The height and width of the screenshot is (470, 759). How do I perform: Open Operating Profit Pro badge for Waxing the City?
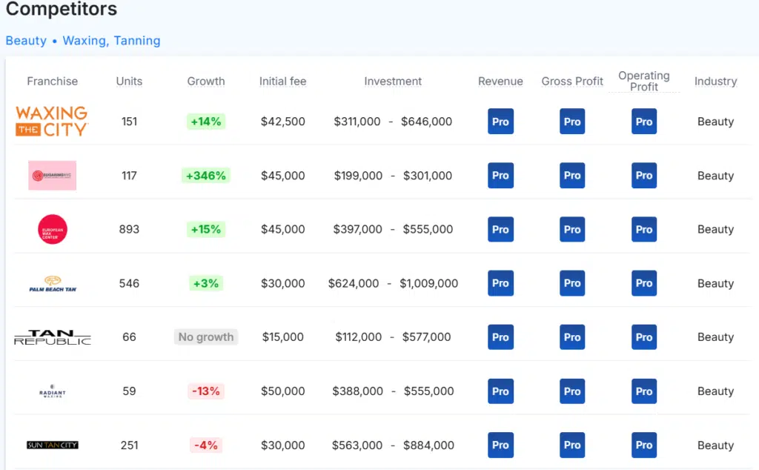(644, 122)
